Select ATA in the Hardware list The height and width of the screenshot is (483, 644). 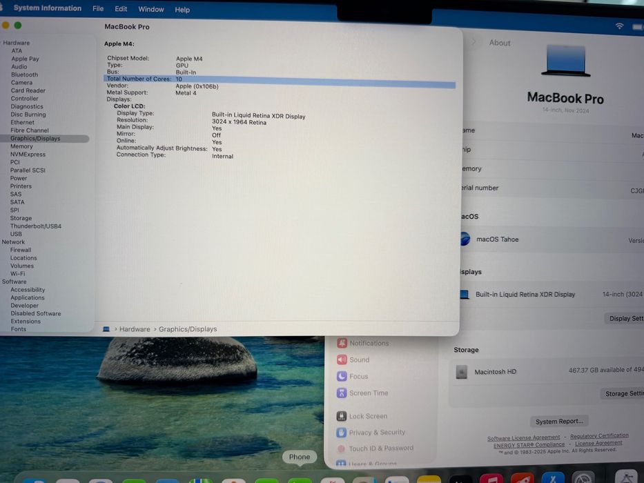click(x=17, y=51)
